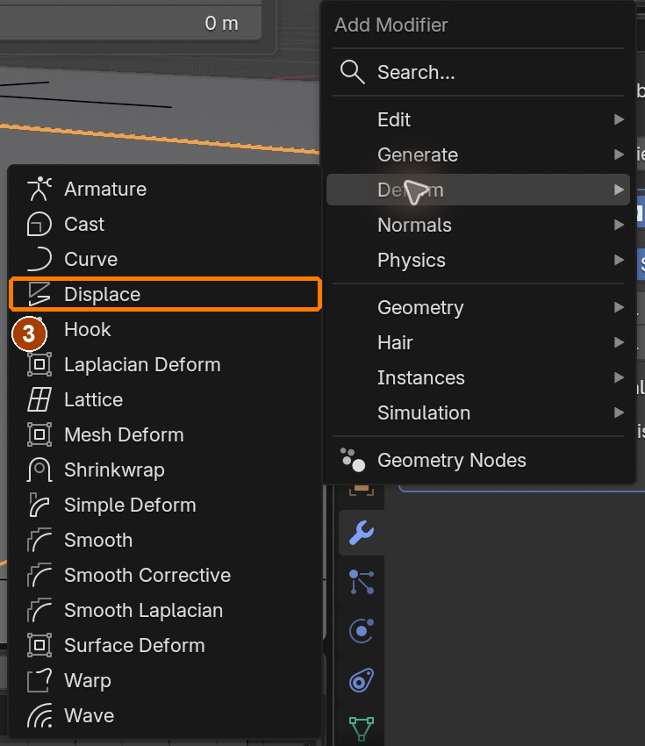Open the Physics properties tab icon

click(362, 631)
